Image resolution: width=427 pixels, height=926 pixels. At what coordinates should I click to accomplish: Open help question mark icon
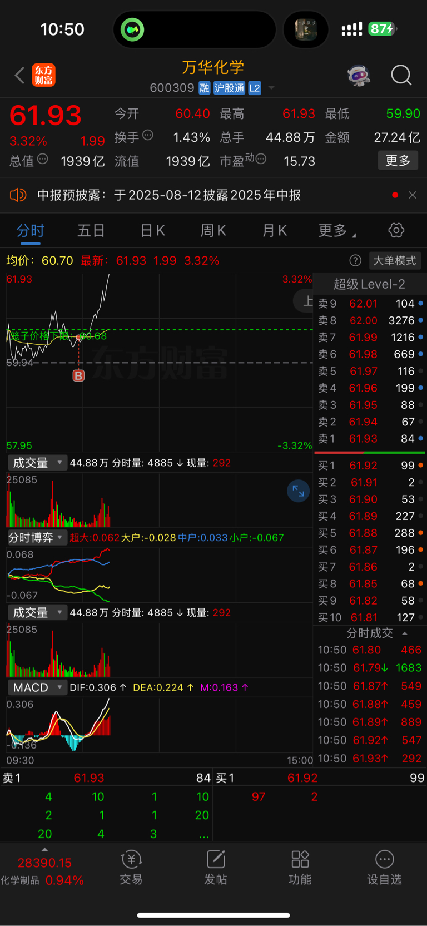(355, 260)
